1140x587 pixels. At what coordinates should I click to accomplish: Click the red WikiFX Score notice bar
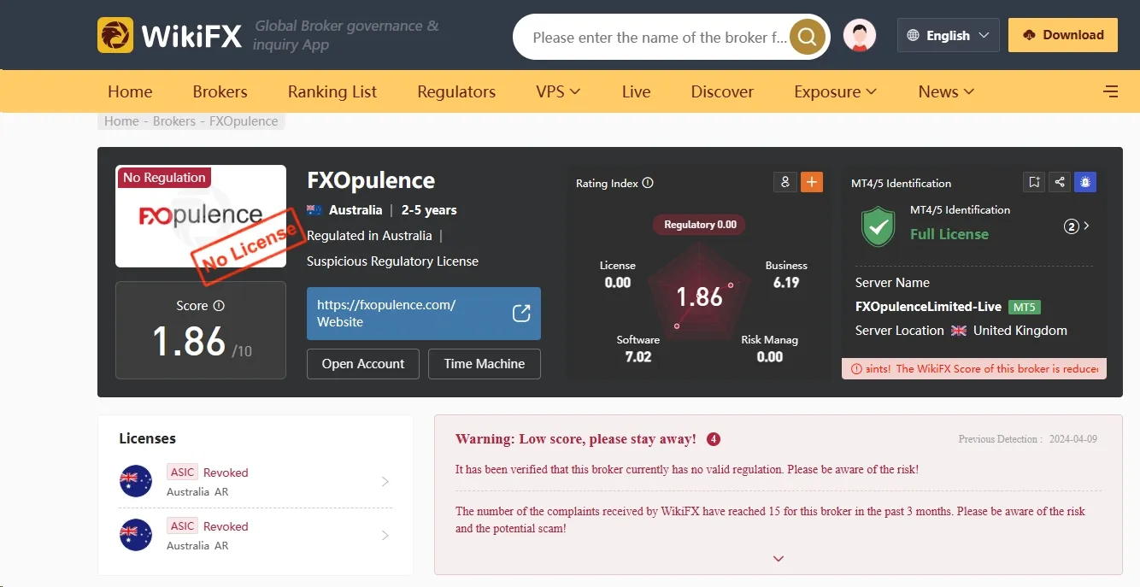974,369
